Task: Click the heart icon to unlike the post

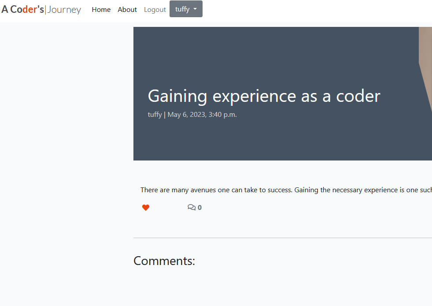Action: point(146,207)
